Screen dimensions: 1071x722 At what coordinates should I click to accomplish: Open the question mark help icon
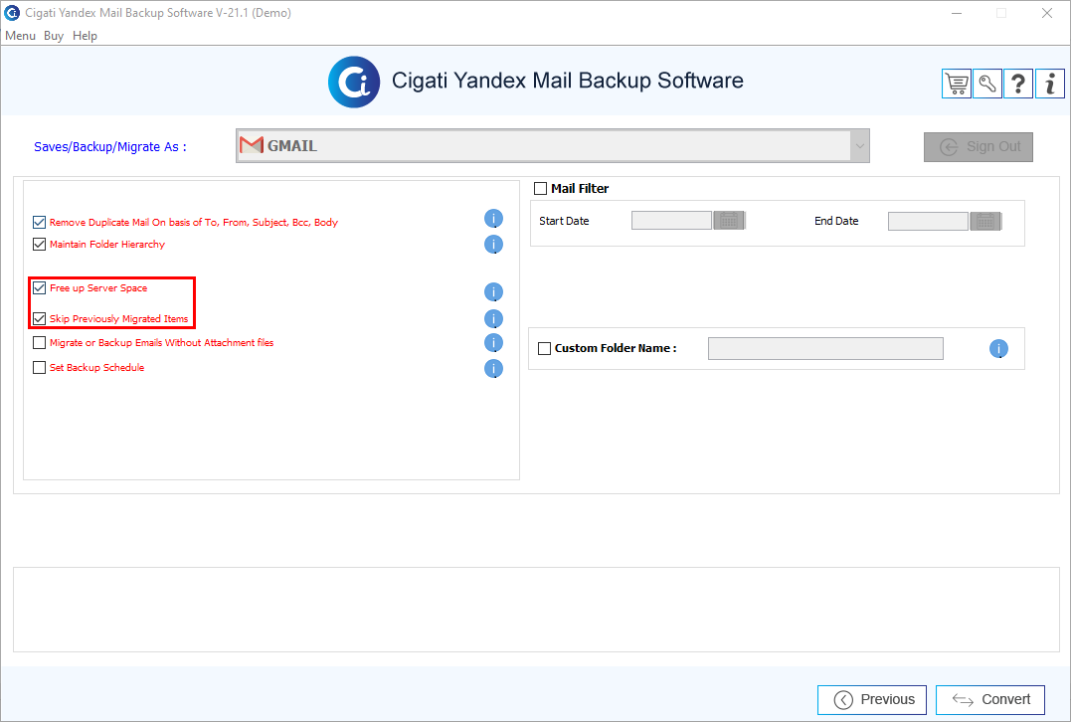pos(1017,84)
